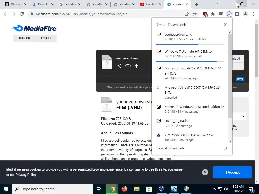Select youneverdown.vhd download entry
The height and width of the screenshot is (194, 259).
[190, 37]
